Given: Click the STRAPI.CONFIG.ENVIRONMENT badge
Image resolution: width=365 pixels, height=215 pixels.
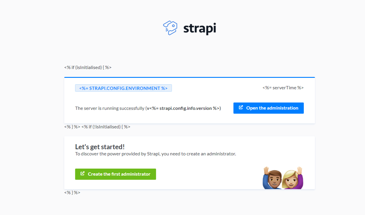Looking at the screenshot, I should (x=123, y=88).
